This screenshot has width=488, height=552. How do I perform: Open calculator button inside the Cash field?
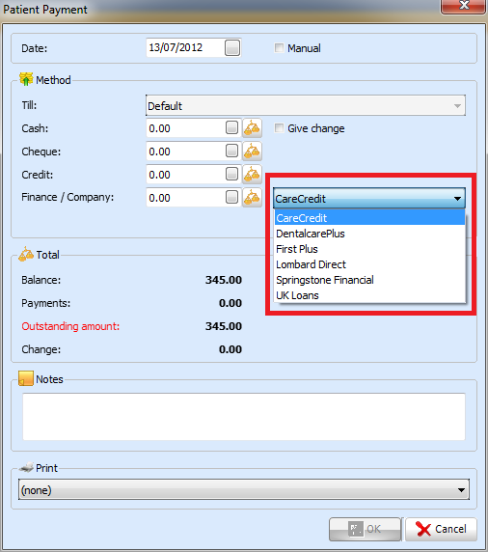[231, 127]
